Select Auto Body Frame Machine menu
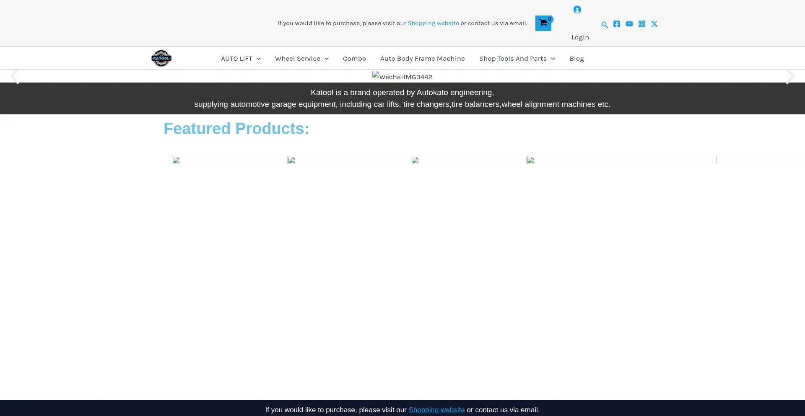This screenshot has width=805, height=416. point(422,59)
